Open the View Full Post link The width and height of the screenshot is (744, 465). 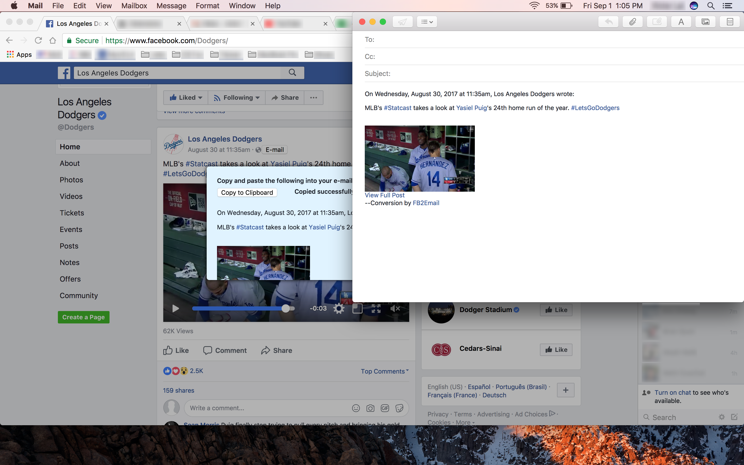[384, 195]
